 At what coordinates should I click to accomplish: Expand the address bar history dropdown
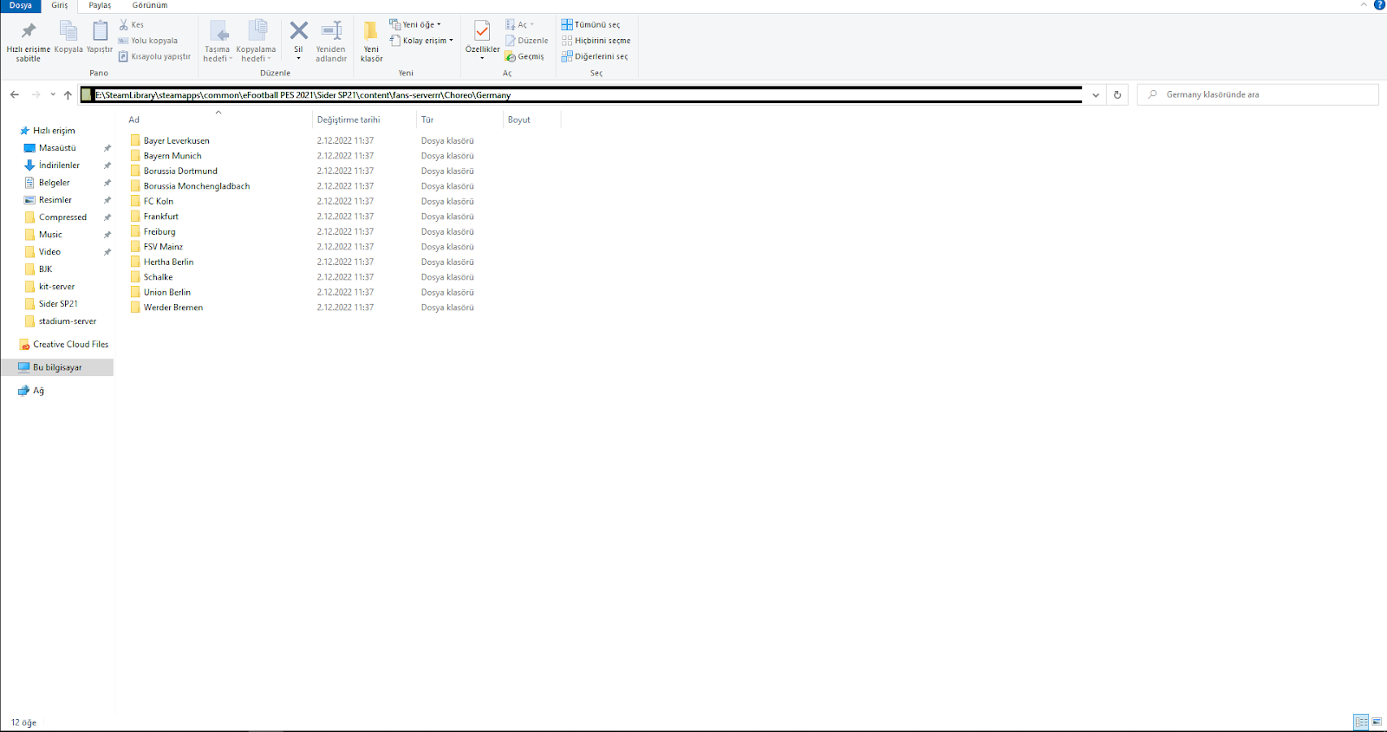click(x=1096, y=94)
